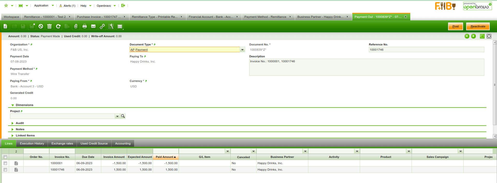Click the printer icon in toolbar
The width and height of the screenshot is (497, 183).
[x=84, y=26]
